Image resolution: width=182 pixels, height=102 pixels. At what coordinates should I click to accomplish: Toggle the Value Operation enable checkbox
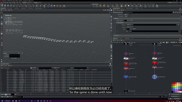(x=117, y=25)
